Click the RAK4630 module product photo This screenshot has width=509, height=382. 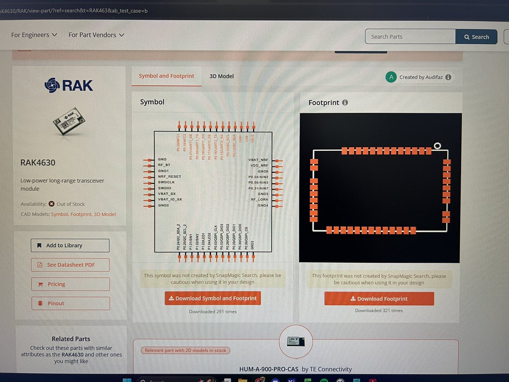(x=69, y=123)
